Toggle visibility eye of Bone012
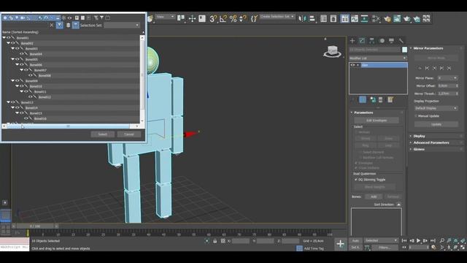The width and height of the screenshot is (467, 263). coord(31,97)
